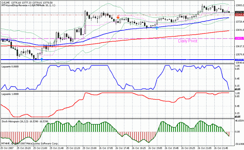The width and height of the screenshot is (244, 150).
Task: Select the thick blue horizontal support line
Action: coord(118,60)
